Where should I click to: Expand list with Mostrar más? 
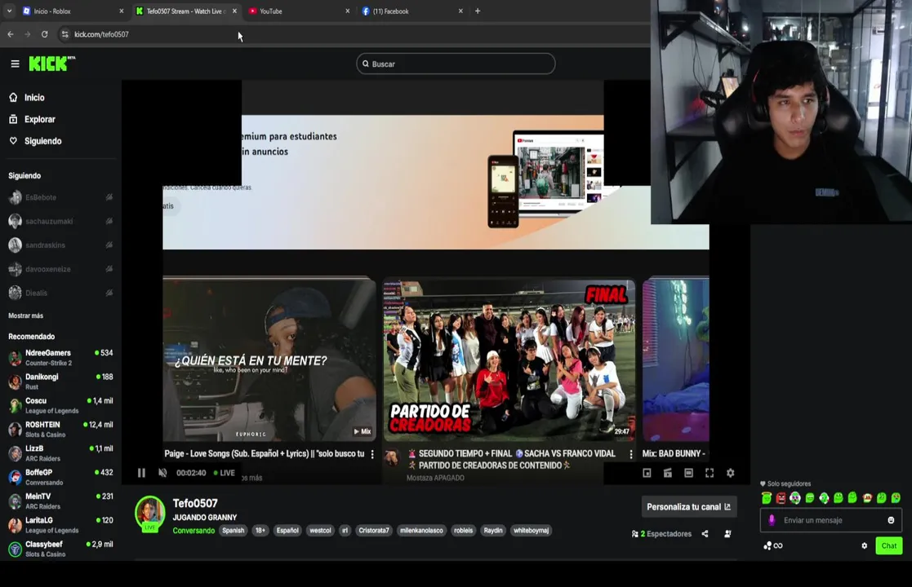(x=25, y=316)
